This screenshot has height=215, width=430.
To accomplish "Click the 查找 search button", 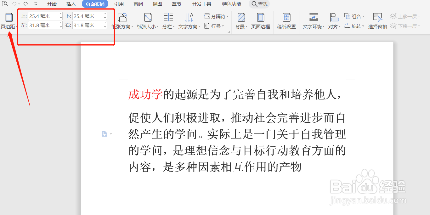I will pyautogui.click(x=259, y=4).
